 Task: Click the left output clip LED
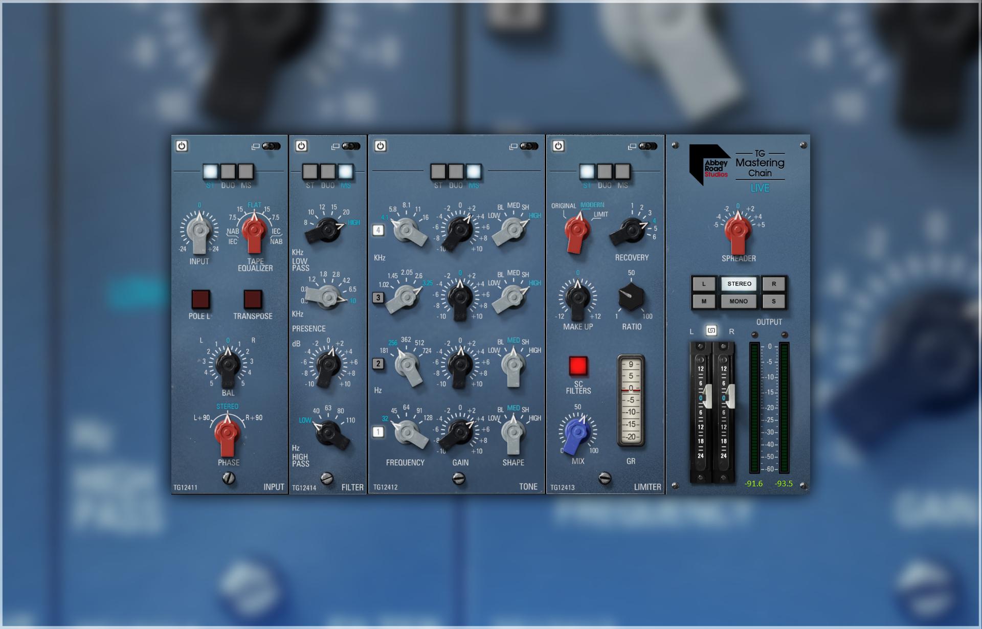click(754, 335)
